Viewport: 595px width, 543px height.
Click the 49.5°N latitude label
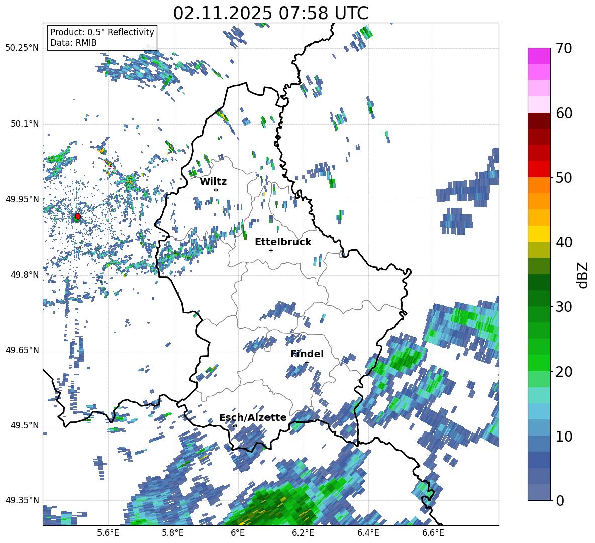[24, 425]
